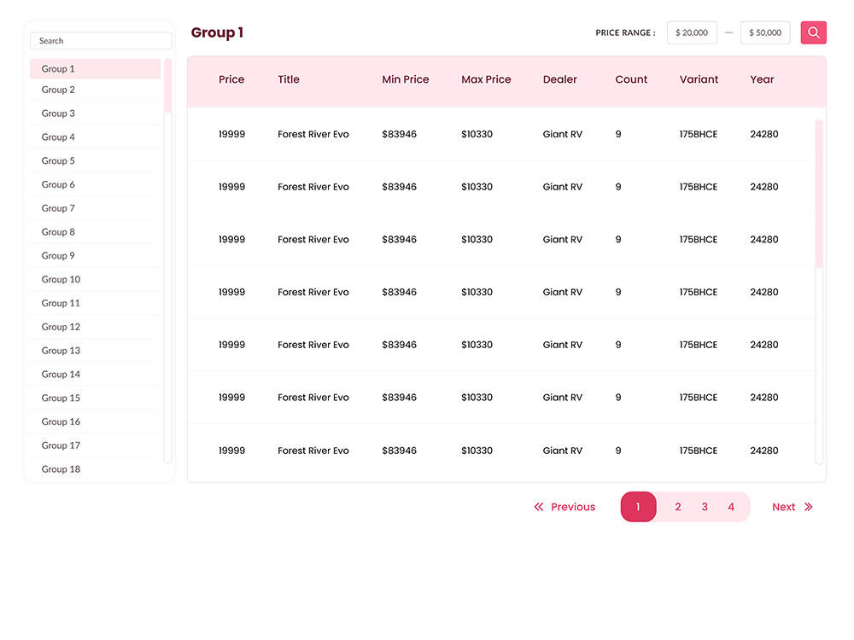Open Group 3 from the list
854x640 pixels.
pyautogui.click(x=96, y=113)
